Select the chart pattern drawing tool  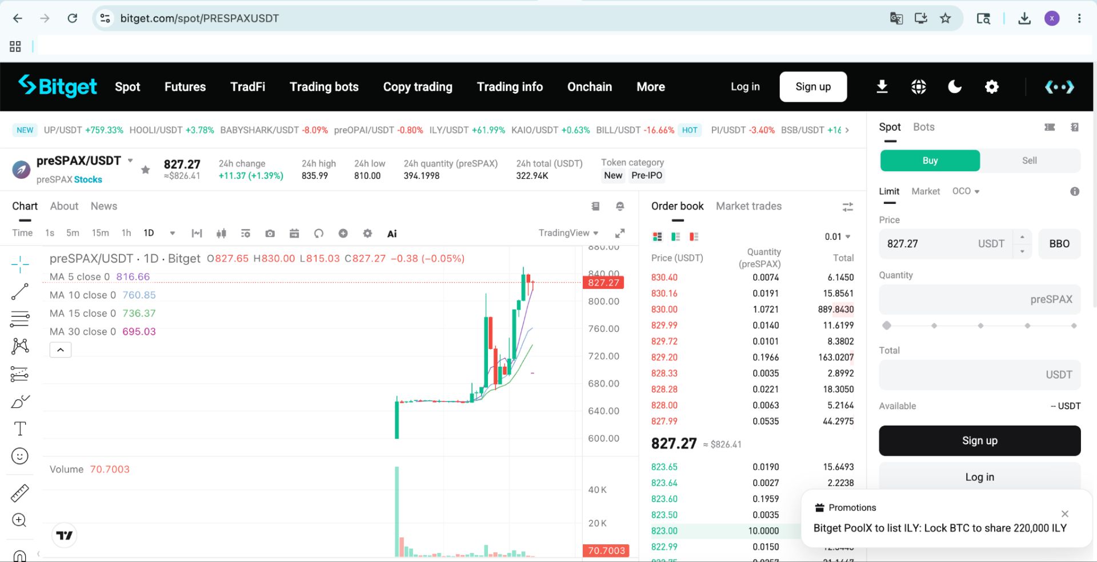tap(20, 346)
